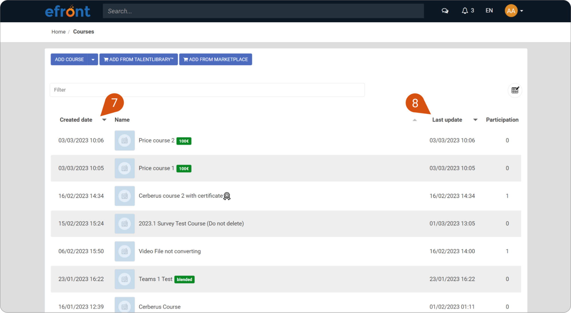Click the efront logo

tap(68, 11)
